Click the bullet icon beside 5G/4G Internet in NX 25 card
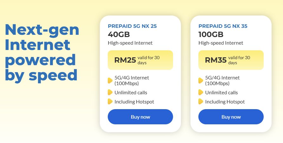283x143 pixels. pyautogui.click(x=110, y=81)
